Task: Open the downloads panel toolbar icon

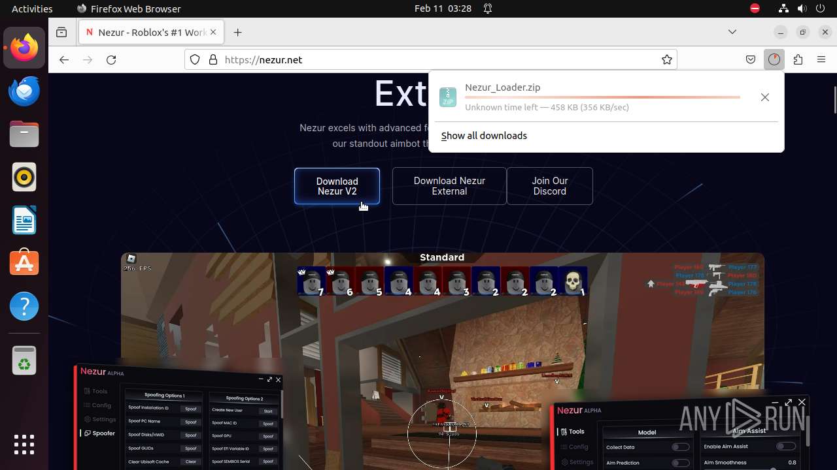Action: pos(774,59)
